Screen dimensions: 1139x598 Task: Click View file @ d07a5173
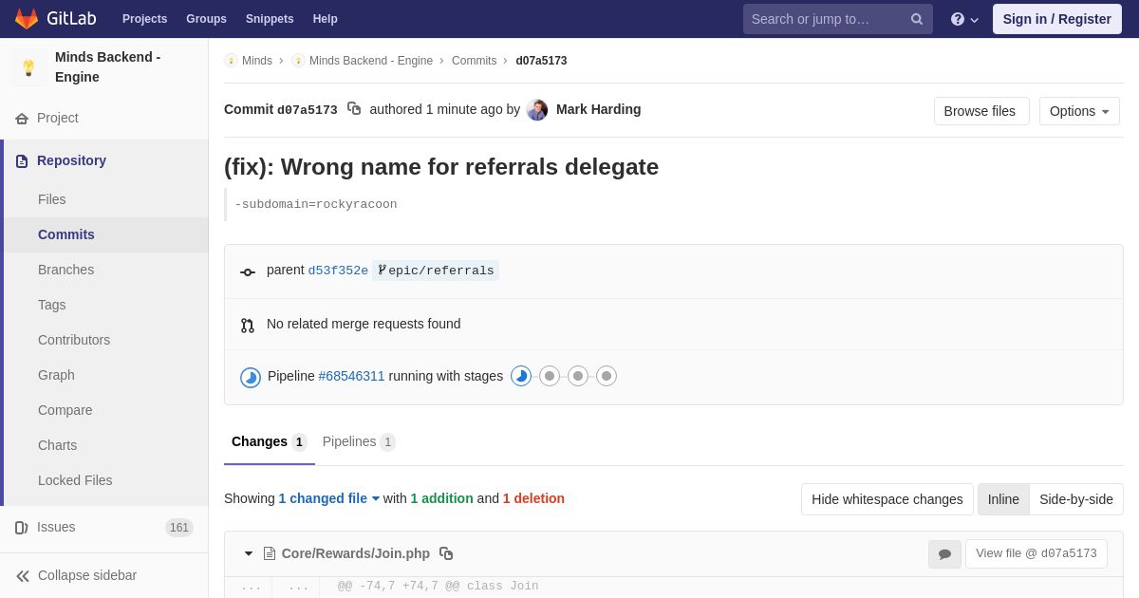[x=1036, y=553]
